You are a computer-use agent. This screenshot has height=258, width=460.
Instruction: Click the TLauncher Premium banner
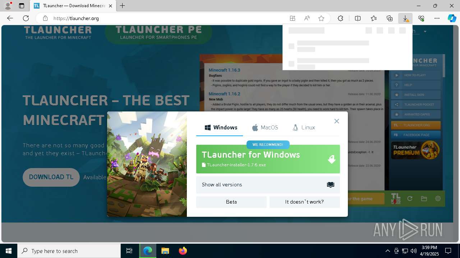tap(415, 150)
